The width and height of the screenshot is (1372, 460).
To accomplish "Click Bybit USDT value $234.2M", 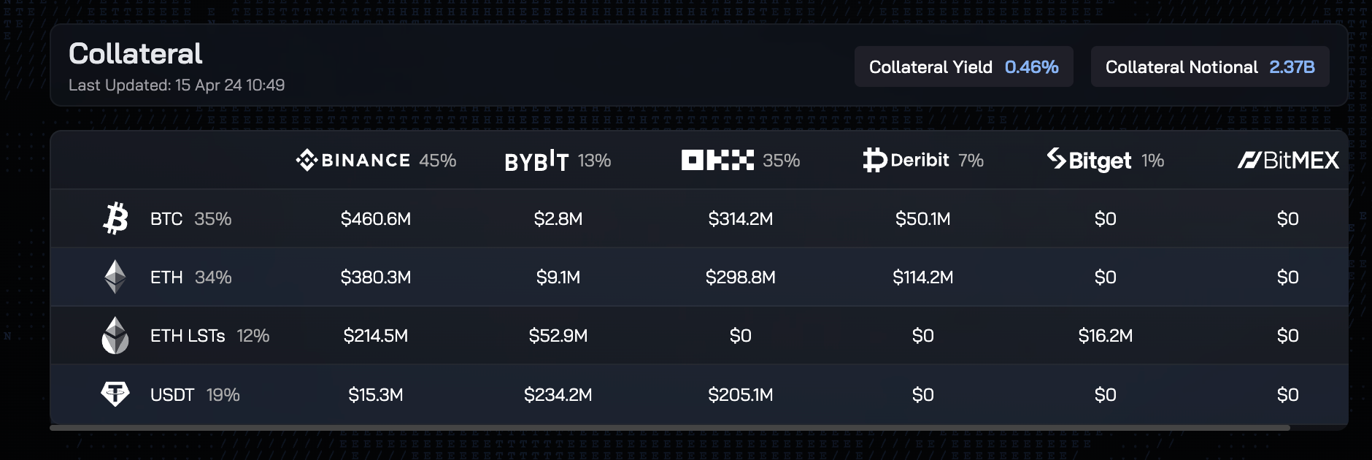I will [x=558, y=394].
